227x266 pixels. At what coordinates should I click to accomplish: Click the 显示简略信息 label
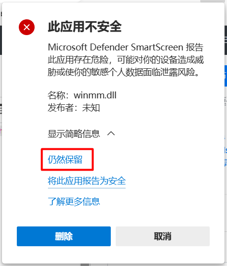pyautogui.click(x=74, y=133)
